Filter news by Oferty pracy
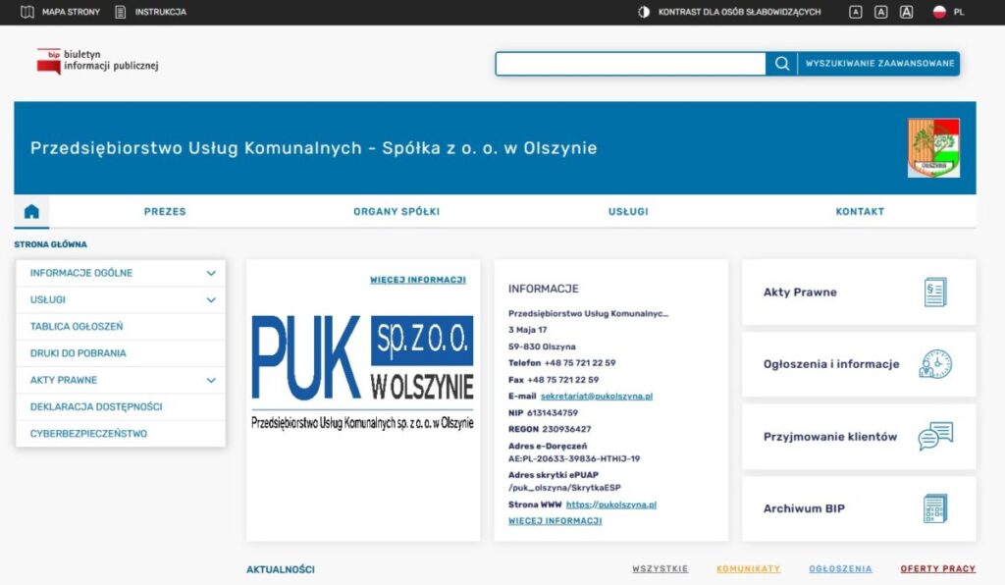The image size is (1005, 585). (x=937, y=569)
